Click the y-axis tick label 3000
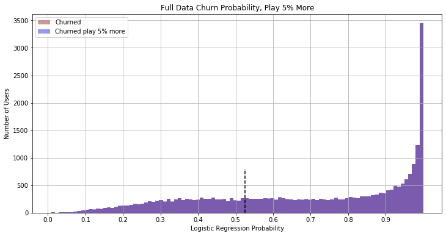Screen dimensions: 446x236 21,48
